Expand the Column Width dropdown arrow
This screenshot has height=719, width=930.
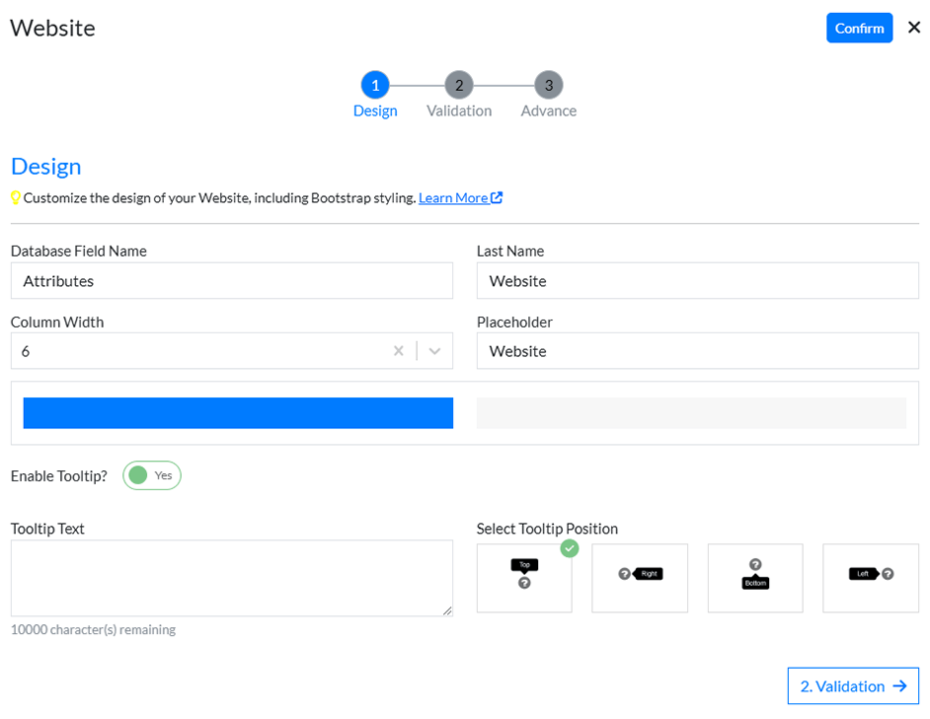point(434,351)
